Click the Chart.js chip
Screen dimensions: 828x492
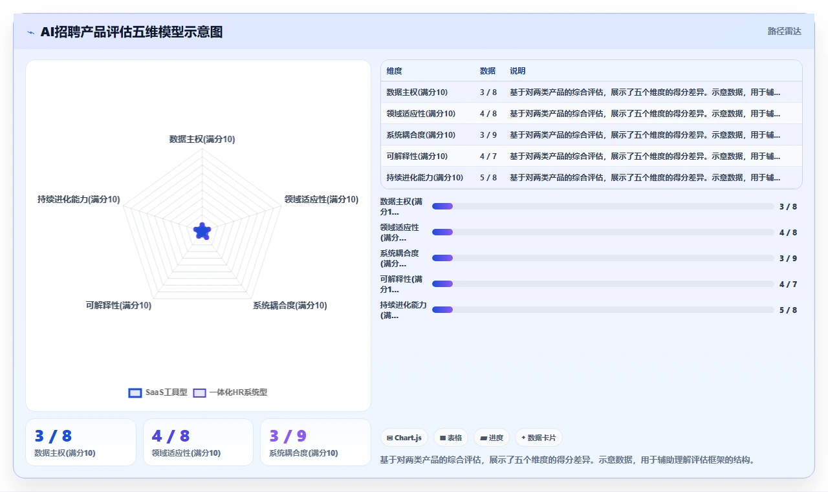[x=404, y=438]
